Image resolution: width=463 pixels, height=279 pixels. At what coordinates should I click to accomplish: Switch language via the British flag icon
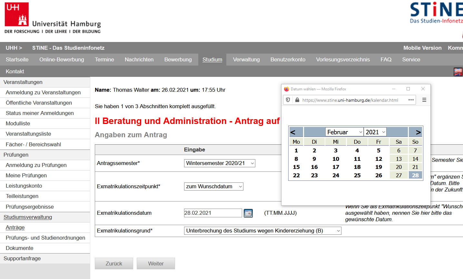458,72
